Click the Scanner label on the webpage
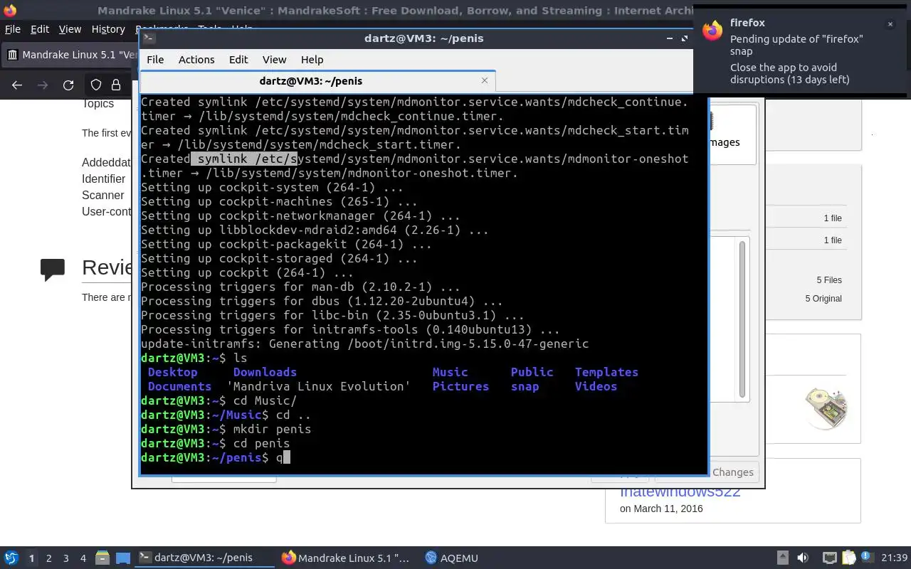The image size is (911, 569). pyautogui.click(x=102, y=196)
